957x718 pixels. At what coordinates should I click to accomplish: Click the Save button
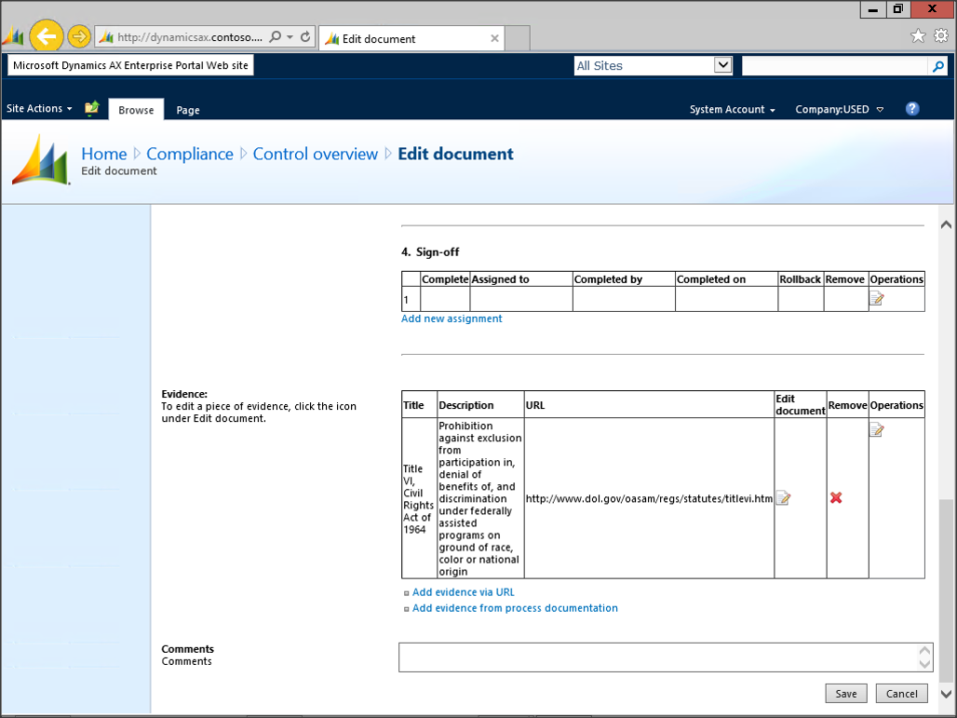[845, 694]
